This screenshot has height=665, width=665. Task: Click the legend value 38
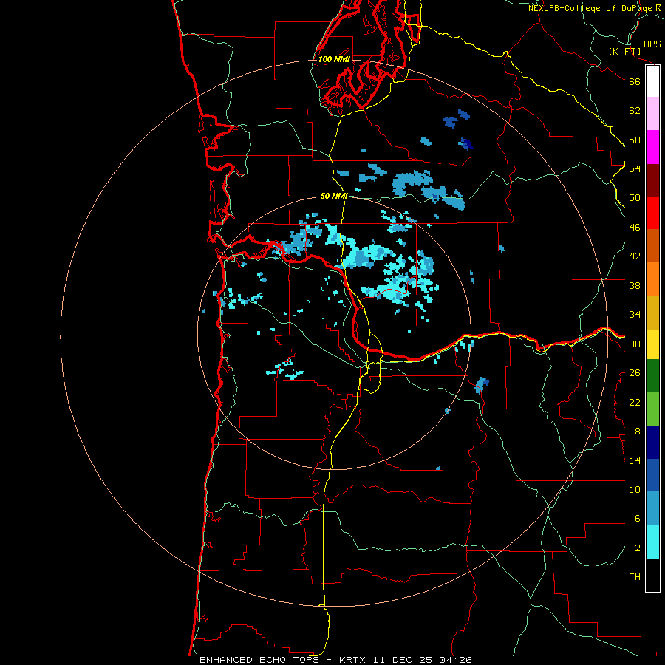[x=635, y=285]
